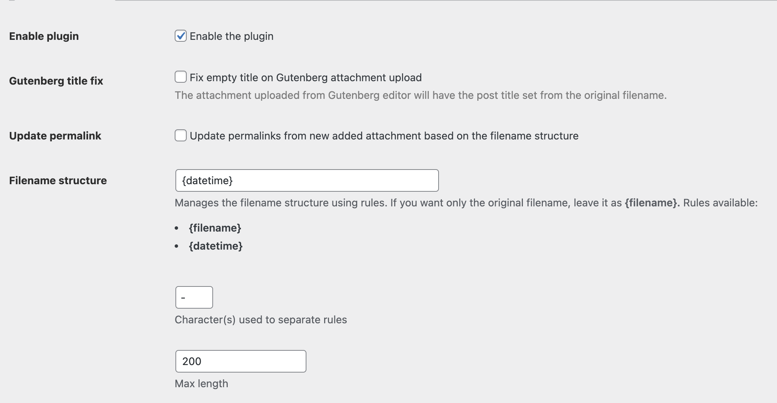Select the {datetime} rule in the bullet list

(x=216, y=246)
